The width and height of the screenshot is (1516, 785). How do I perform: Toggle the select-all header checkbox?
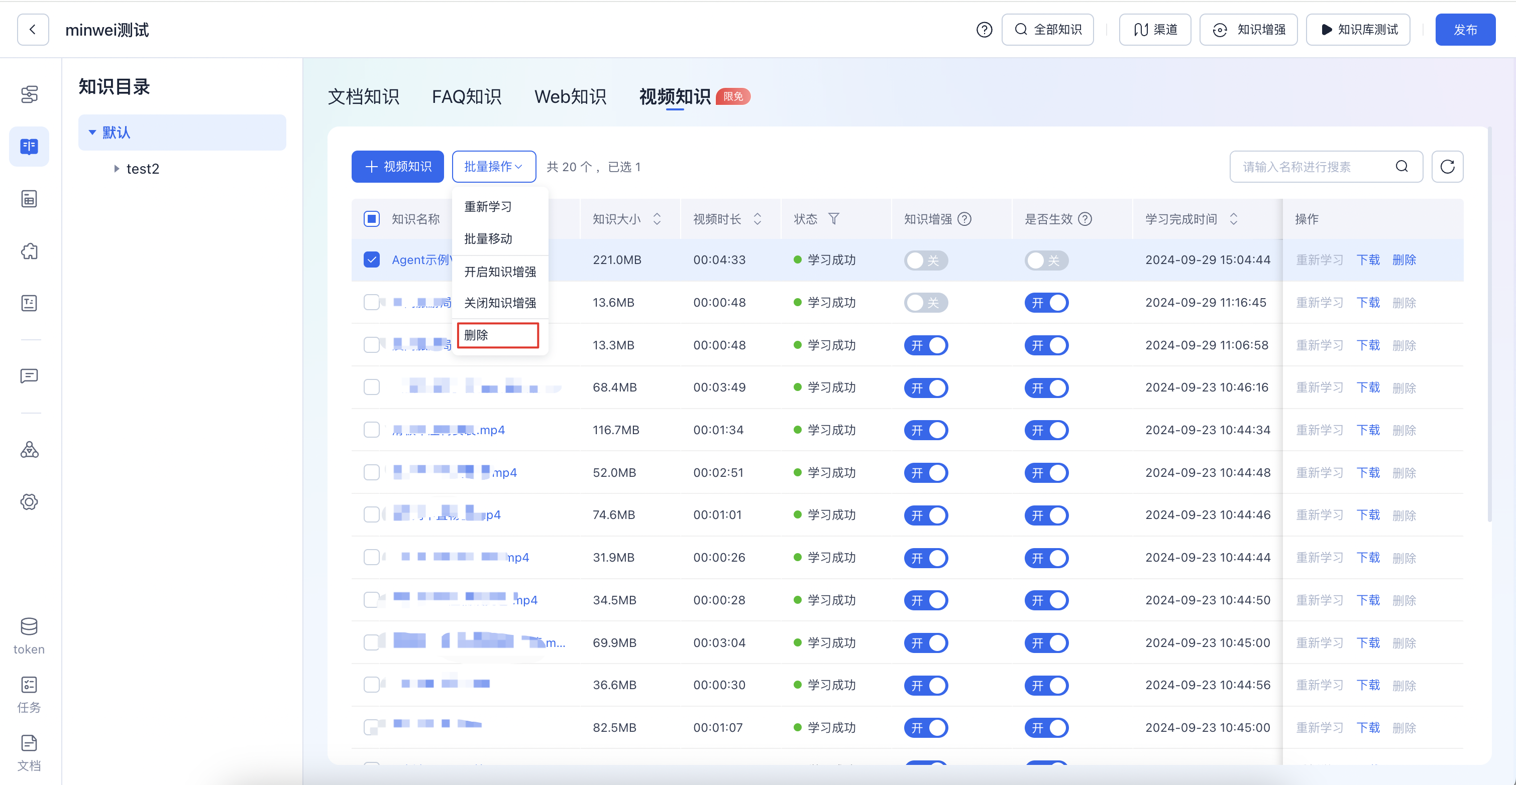click(371, 219)
